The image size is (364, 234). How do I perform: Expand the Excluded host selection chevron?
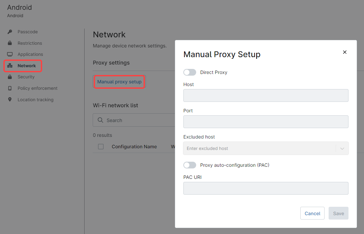click(342, 148)
